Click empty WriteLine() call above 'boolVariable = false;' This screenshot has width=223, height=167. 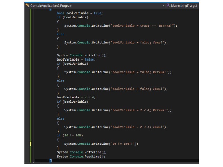click(82, 55)
